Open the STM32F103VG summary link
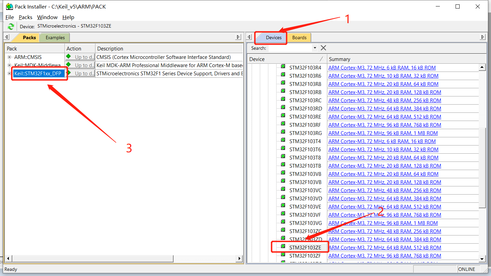 [383, 223]
